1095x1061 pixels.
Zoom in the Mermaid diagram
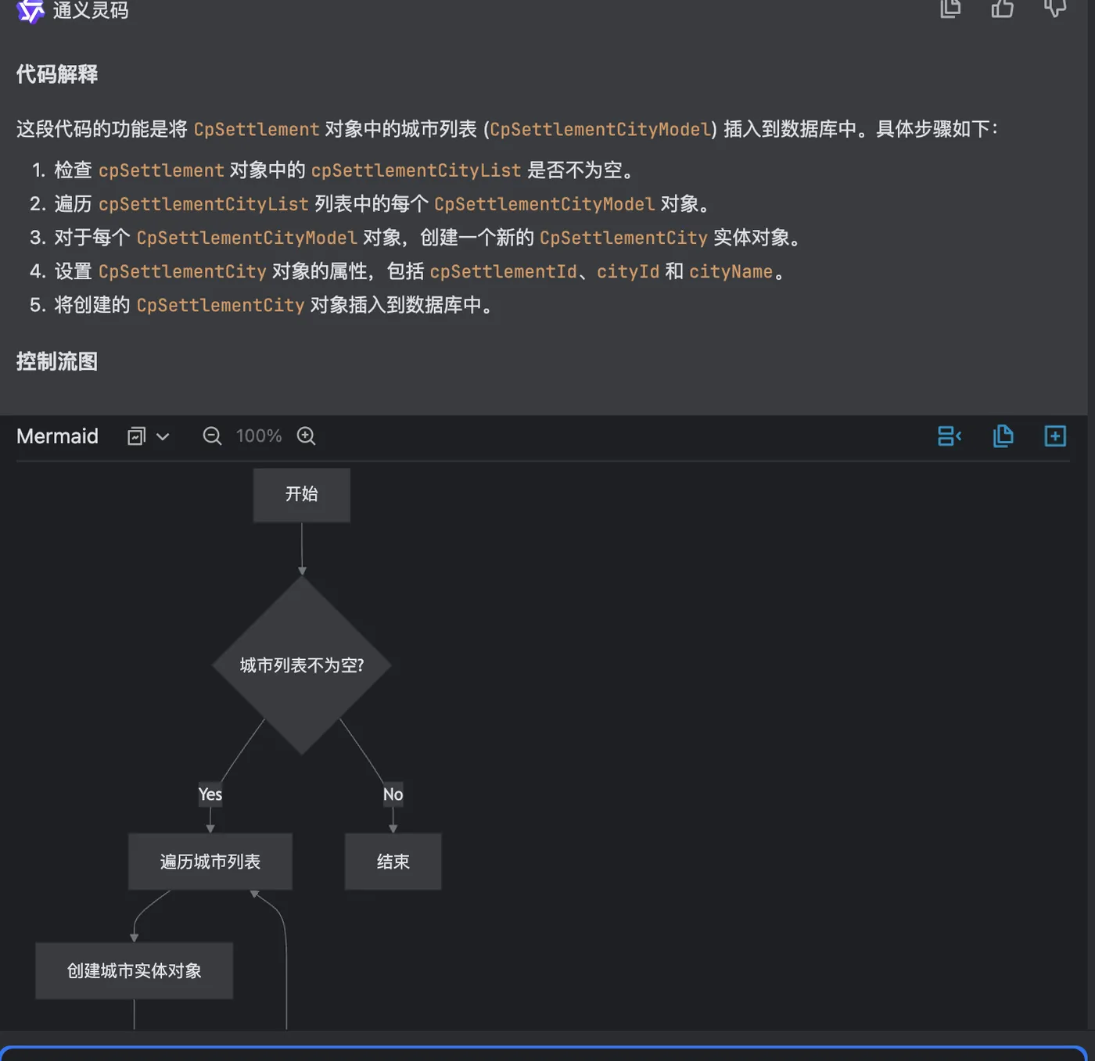tap(306, 436)
